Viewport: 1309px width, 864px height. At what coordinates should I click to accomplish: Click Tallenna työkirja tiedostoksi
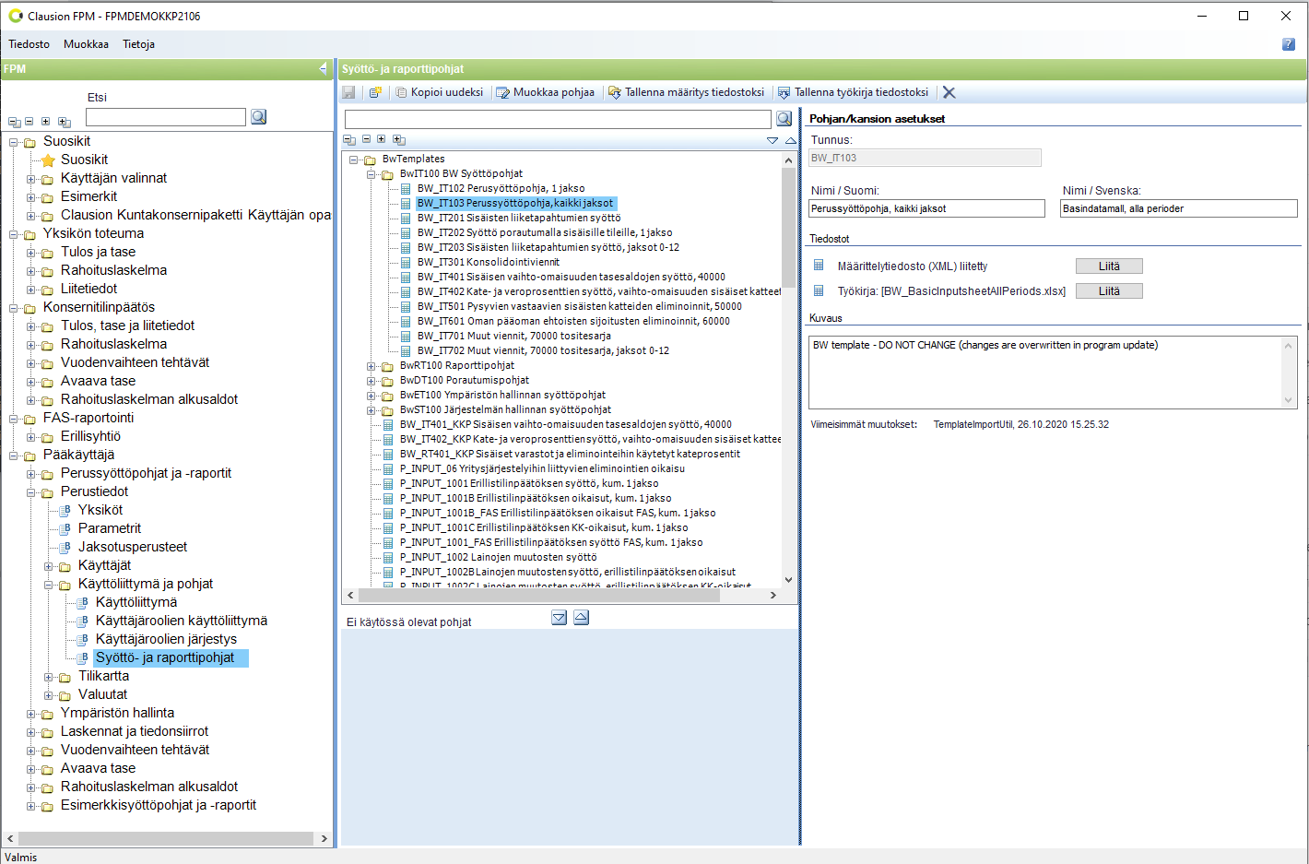(854, 92)
